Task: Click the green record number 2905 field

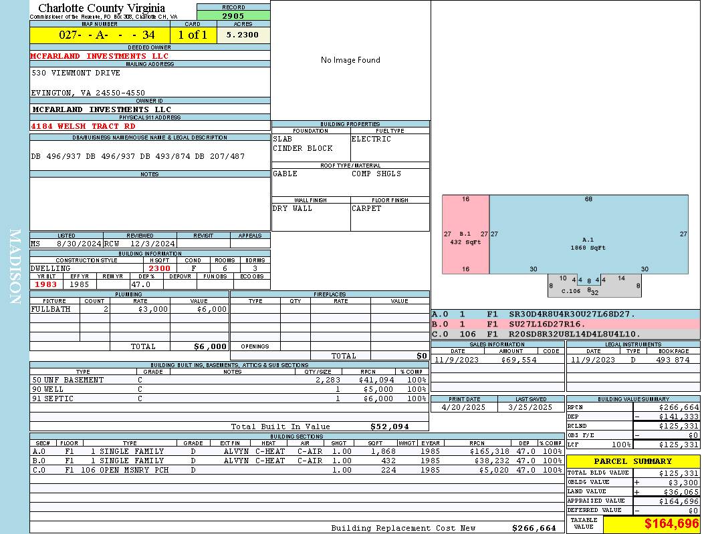Action: (233, 15)
